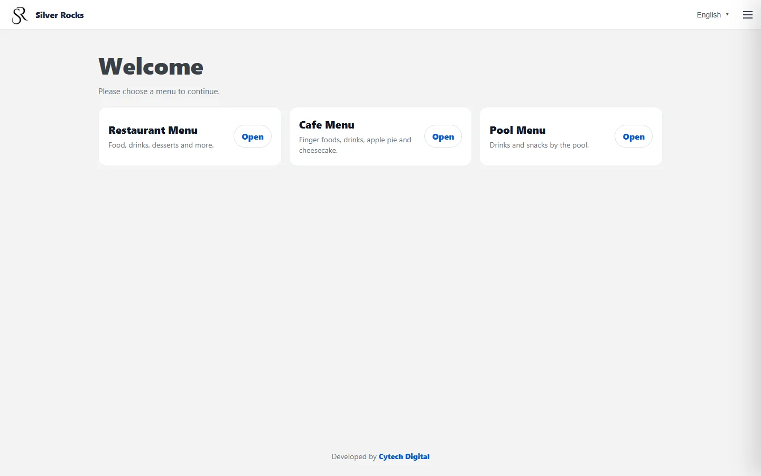Click the Silver Rocks brand name
This screenshot has width=761, height=476.
click(x=60, y=15)
